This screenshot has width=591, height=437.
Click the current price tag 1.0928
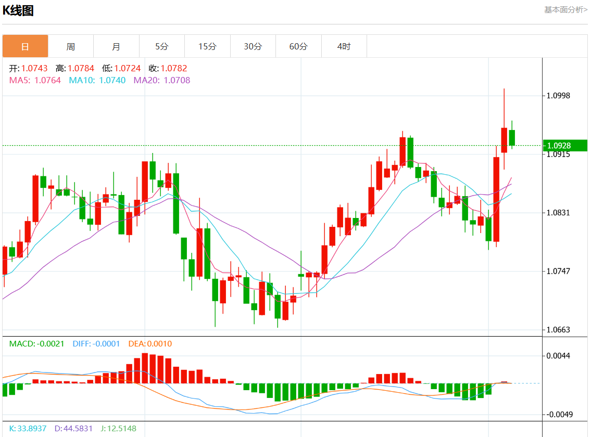click(x=565, y=146)
